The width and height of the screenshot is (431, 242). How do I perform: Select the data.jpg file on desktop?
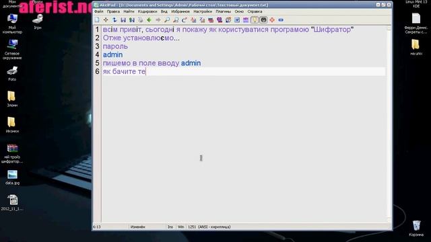pos(12,177)
